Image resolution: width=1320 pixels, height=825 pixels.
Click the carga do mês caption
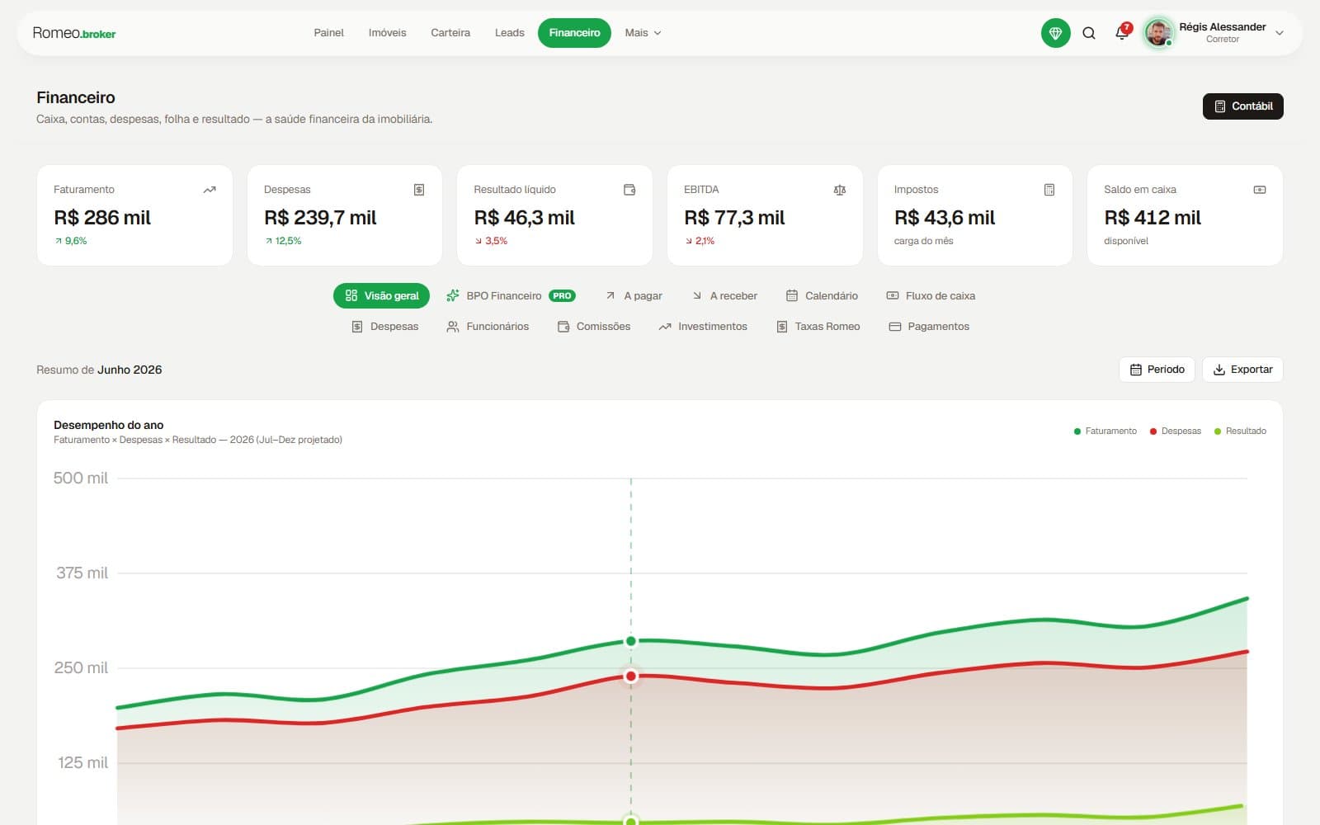[x=923, y=241]
